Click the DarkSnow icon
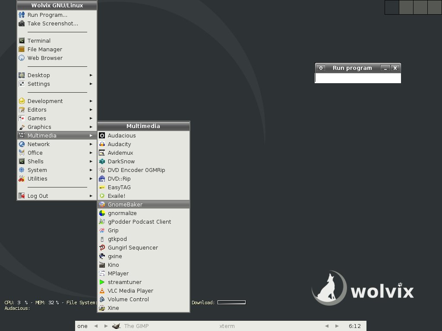This screenshot has width=442, height=331. (102, 161)
